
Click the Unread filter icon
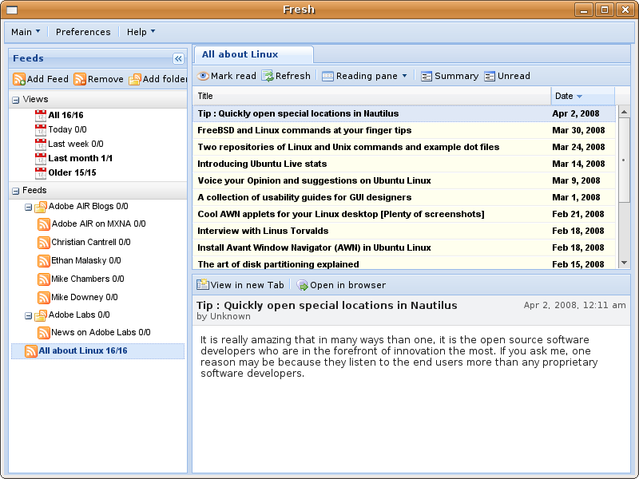pos(490,76)
